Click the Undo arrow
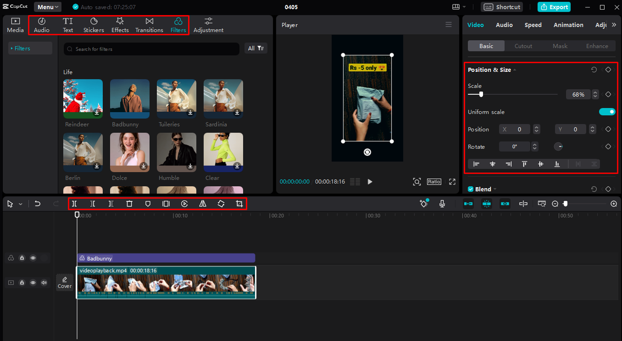 click(37, 204)
